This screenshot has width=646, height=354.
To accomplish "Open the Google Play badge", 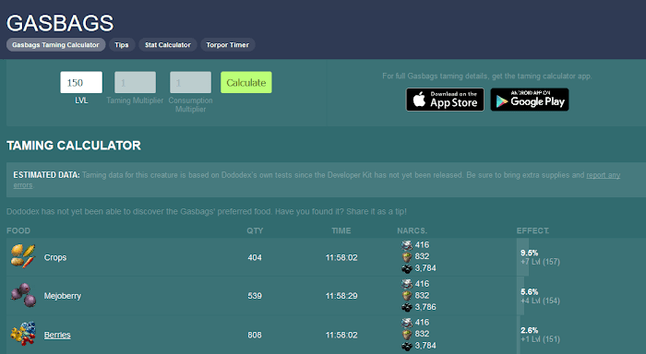I will (530, 100).
